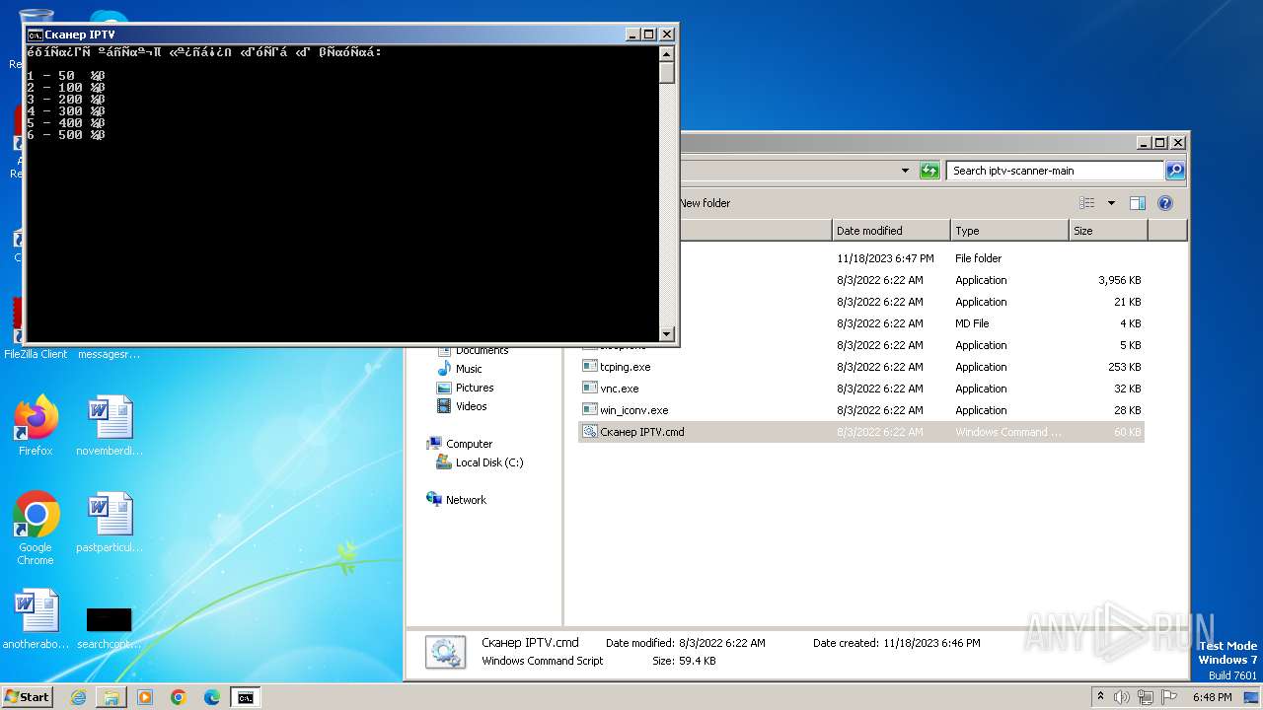This screenshot has height=710, width=1263.
Task: Sort files by Date modified column
Action: pos(891,231)
